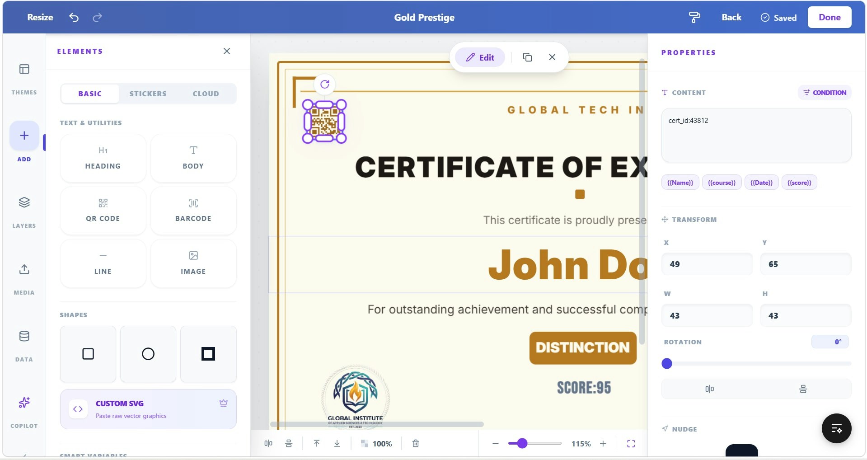Image resolution: width=867 pixels, height=460 pixels.
Task: Click the width W field
Action: (707, 315)
